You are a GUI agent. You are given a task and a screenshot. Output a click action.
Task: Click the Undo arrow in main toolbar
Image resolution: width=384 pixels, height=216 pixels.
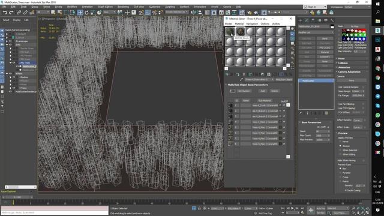pyautogui.click(x=5, y=13)
